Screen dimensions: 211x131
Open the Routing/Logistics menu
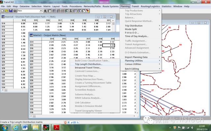150,6
